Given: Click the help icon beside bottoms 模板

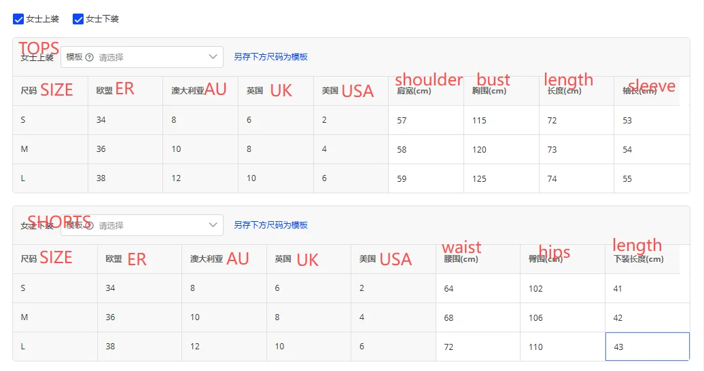Looking at the screenshot, I should click(89, 225).
